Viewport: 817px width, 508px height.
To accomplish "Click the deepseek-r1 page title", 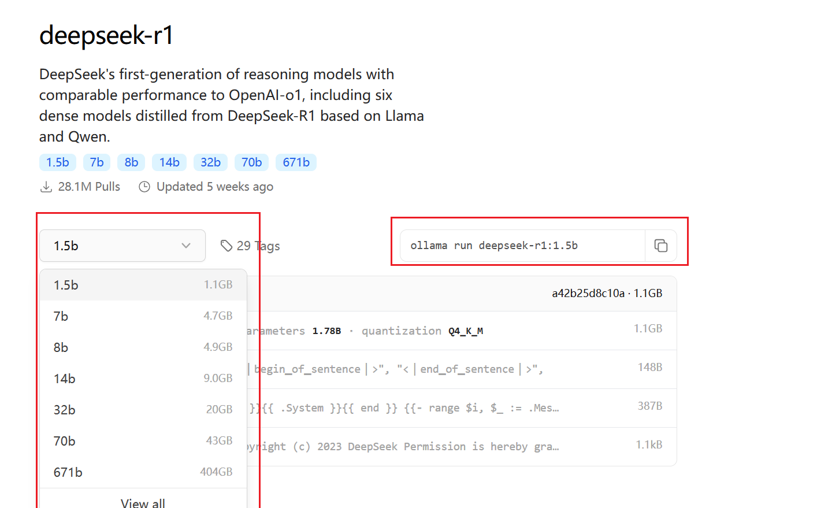I will [106, 35].
